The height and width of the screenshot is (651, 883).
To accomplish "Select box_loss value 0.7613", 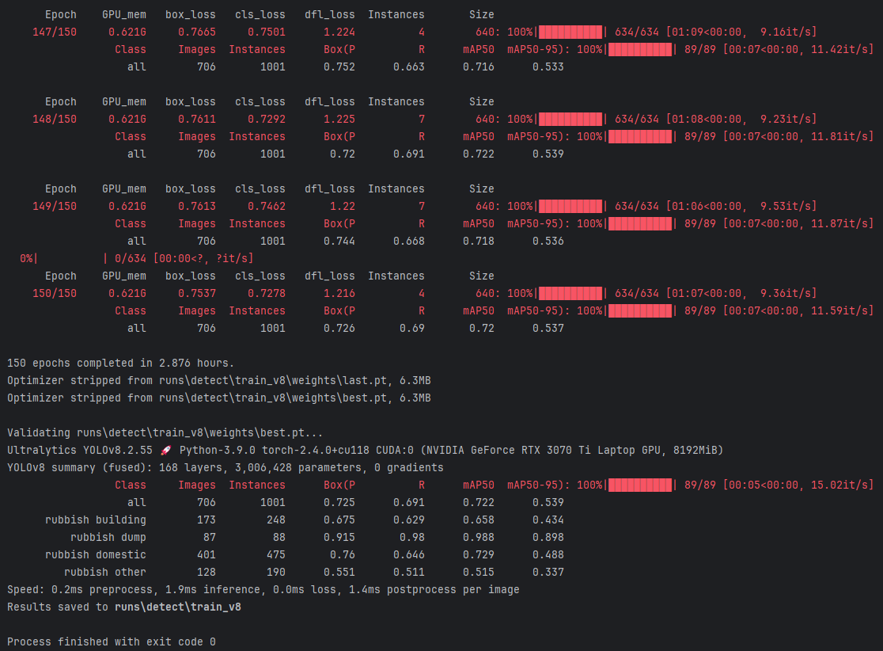I will coord(196,206).
